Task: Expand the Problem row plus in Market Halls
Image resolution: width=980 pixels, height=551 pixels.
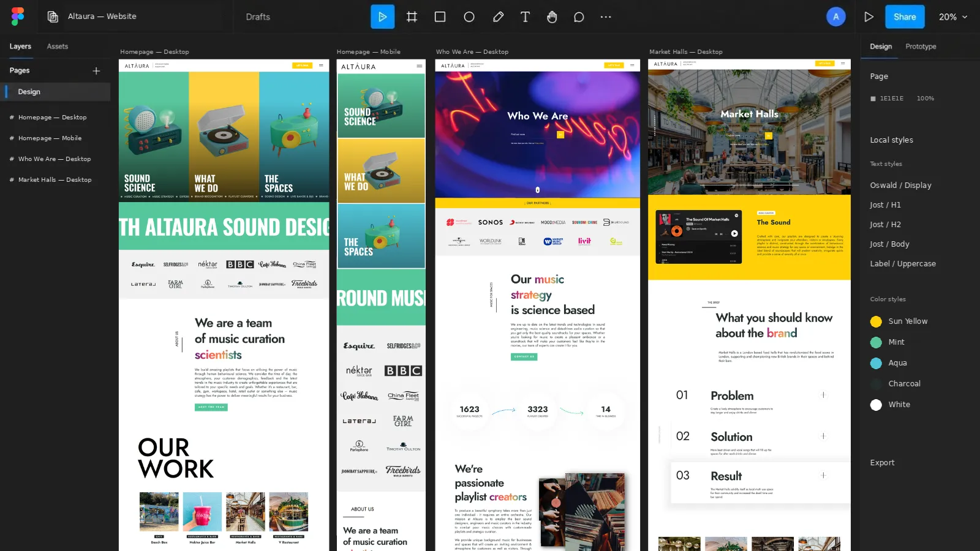Action: (823, 395)
